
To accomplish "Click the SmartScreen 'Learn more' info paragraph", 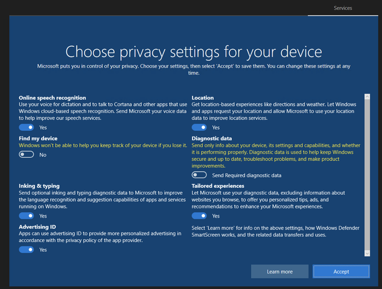I will (275, 231).
